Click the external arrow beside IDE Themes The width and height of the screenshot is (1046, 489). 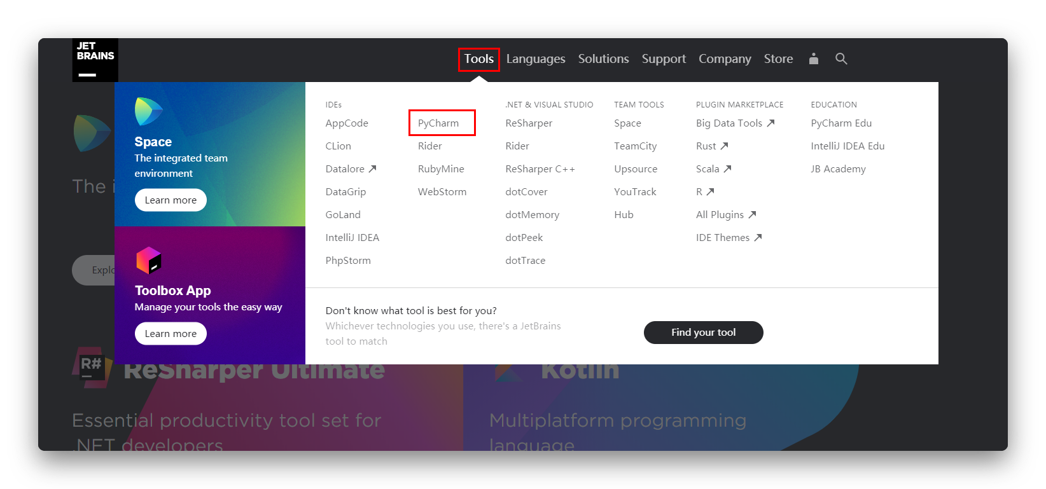coord(758,237)
